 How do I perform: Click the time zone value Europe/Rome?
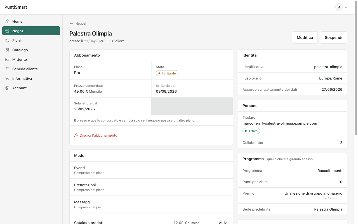pyautogui.click(x=331, y=78)
